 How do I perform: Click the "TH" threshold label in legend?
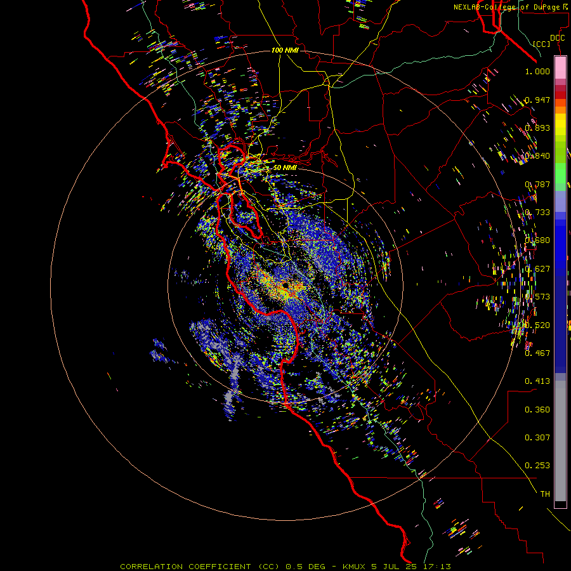(545, 494)
